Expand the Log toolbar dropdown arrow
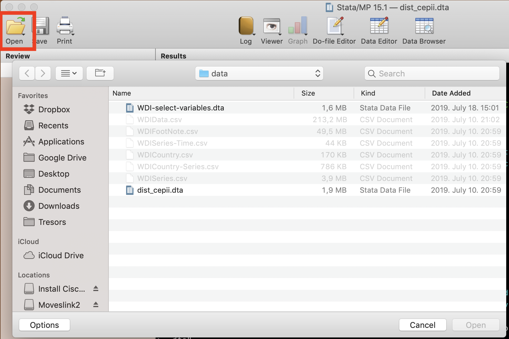This screenshot has height=339, width=509. (x=254, y=34)
